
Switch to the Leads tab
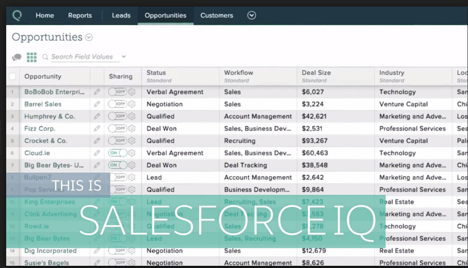point(121,15)
